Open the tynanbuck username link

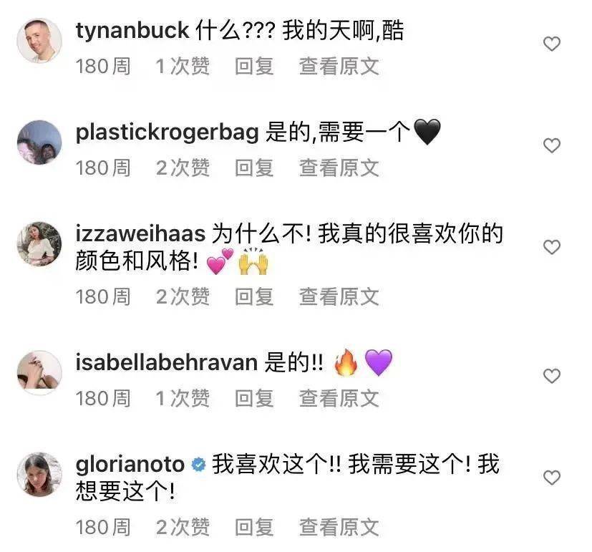[x=132, y=31]
